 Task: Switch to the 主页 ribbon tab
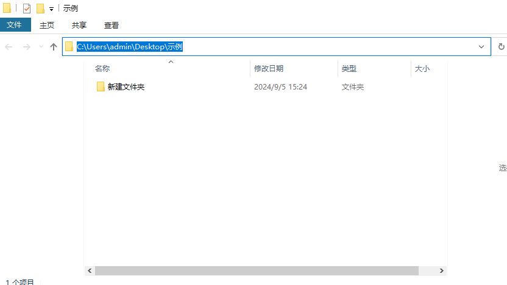(47, 25)
